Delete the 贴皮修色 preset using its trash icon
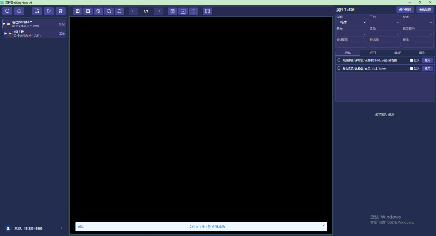This screenshot has height=236, width=436. [339, 60]
